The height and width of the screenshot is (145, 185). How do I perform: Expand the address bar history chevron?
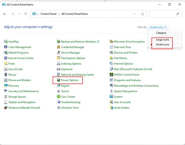(x=134, y=14)
